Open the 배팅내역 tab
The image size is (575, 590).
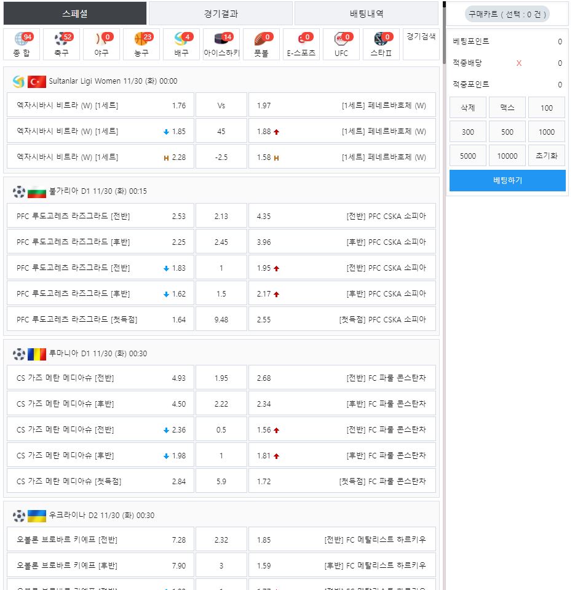pos(367,14)
